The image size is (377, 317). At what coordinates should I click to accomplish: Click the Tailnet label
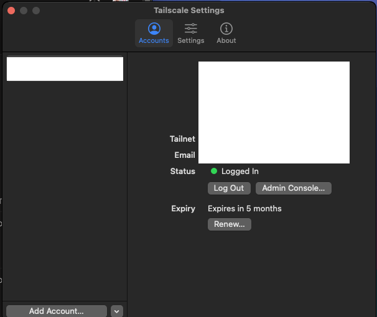182,139
